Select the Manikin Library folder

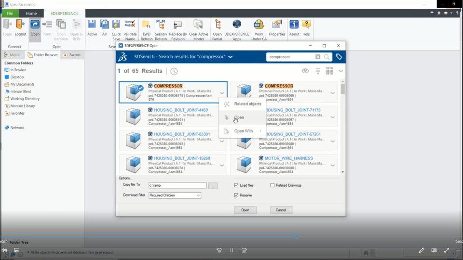[19, 106]
